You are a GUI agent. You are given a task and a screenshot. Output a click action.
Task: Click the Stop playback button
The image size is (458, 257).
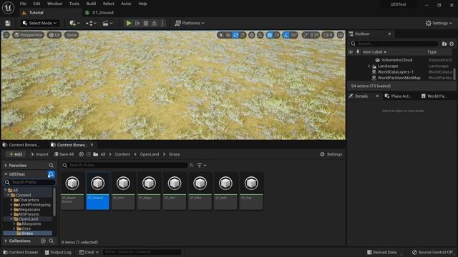coord(146,23)
